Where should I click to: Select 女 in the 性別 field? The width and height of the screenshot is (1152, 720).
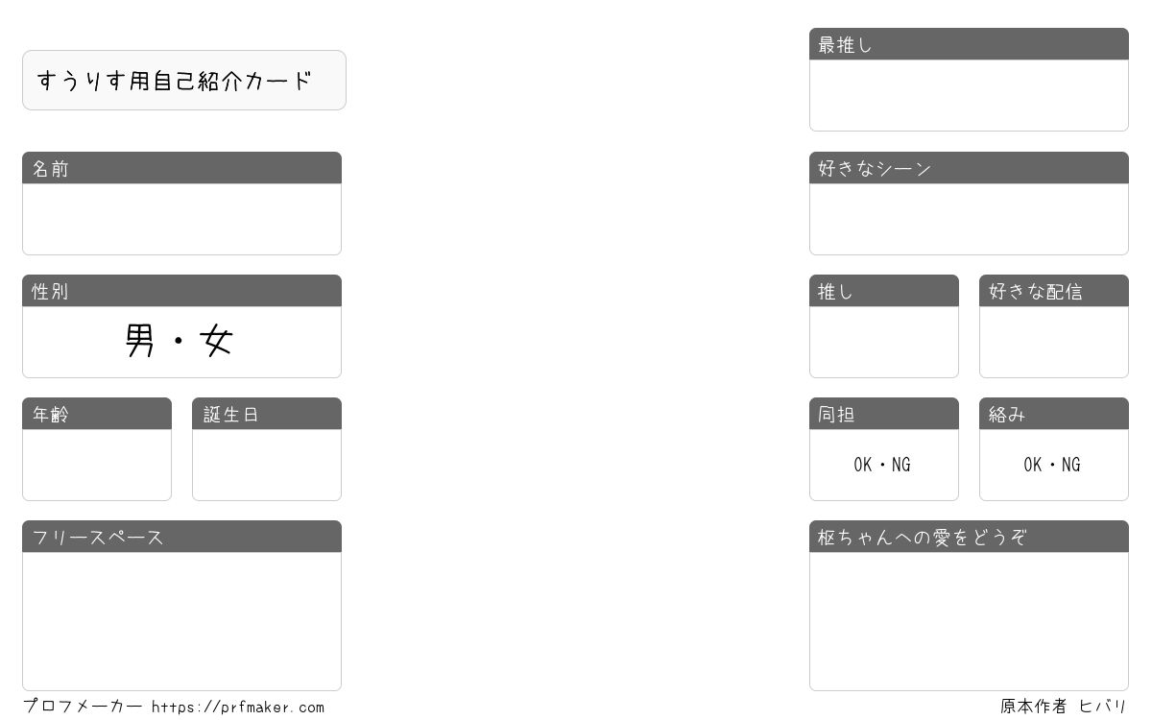(216, 341)
